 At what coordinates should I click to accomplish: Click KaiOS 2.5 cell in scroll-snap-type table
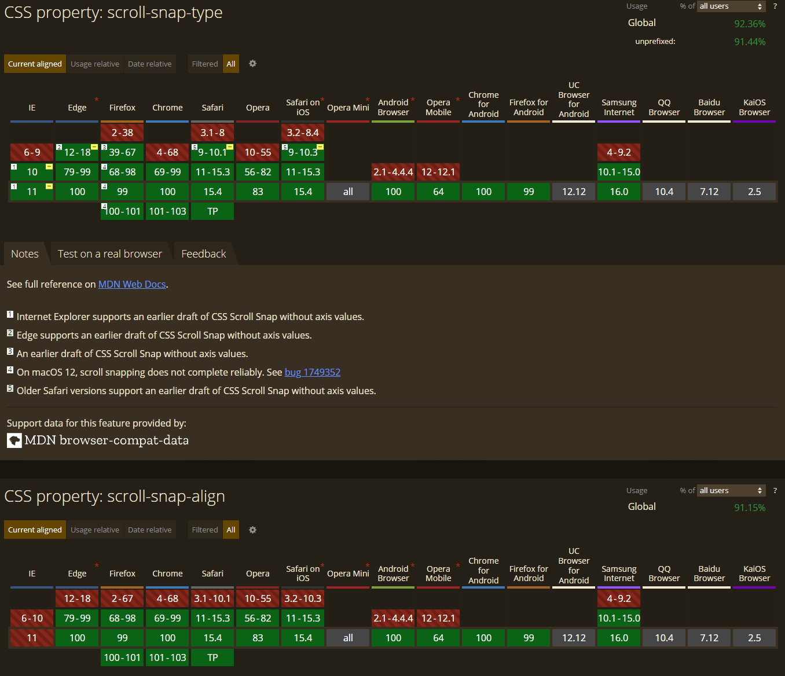754,192
